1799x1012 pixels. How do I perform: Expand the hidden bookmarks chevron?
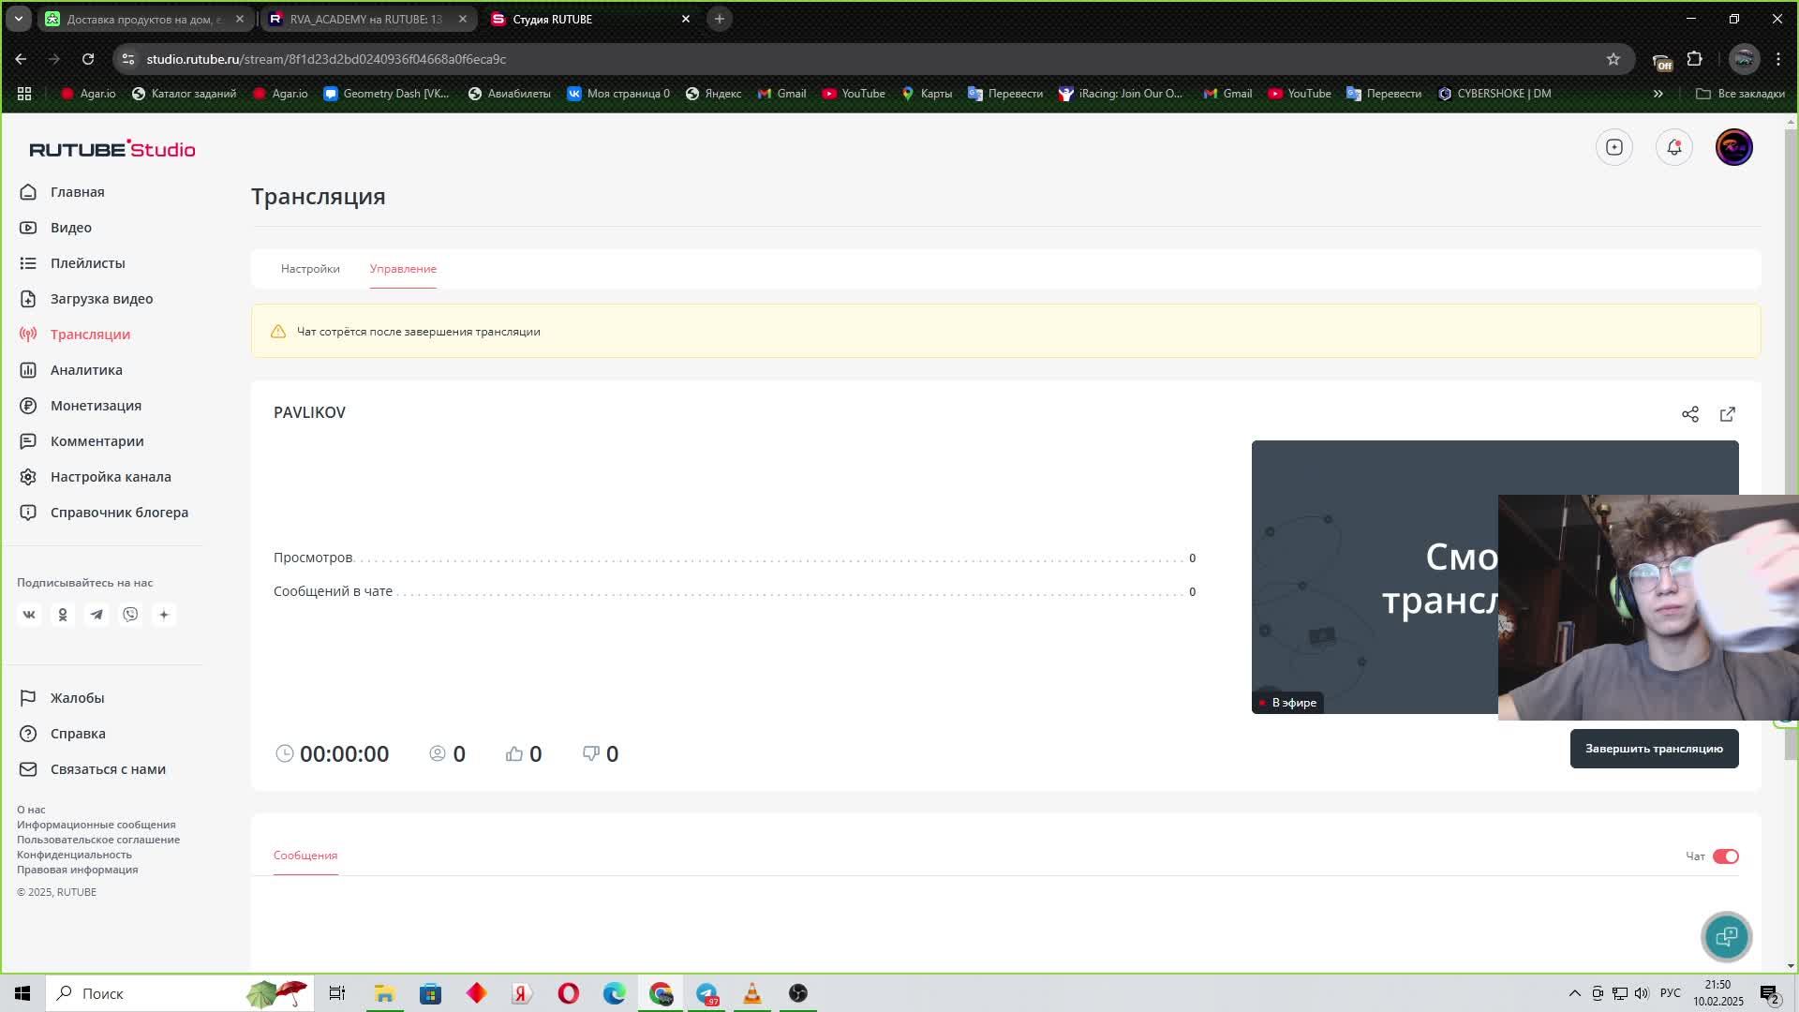tap(1658, 94)
